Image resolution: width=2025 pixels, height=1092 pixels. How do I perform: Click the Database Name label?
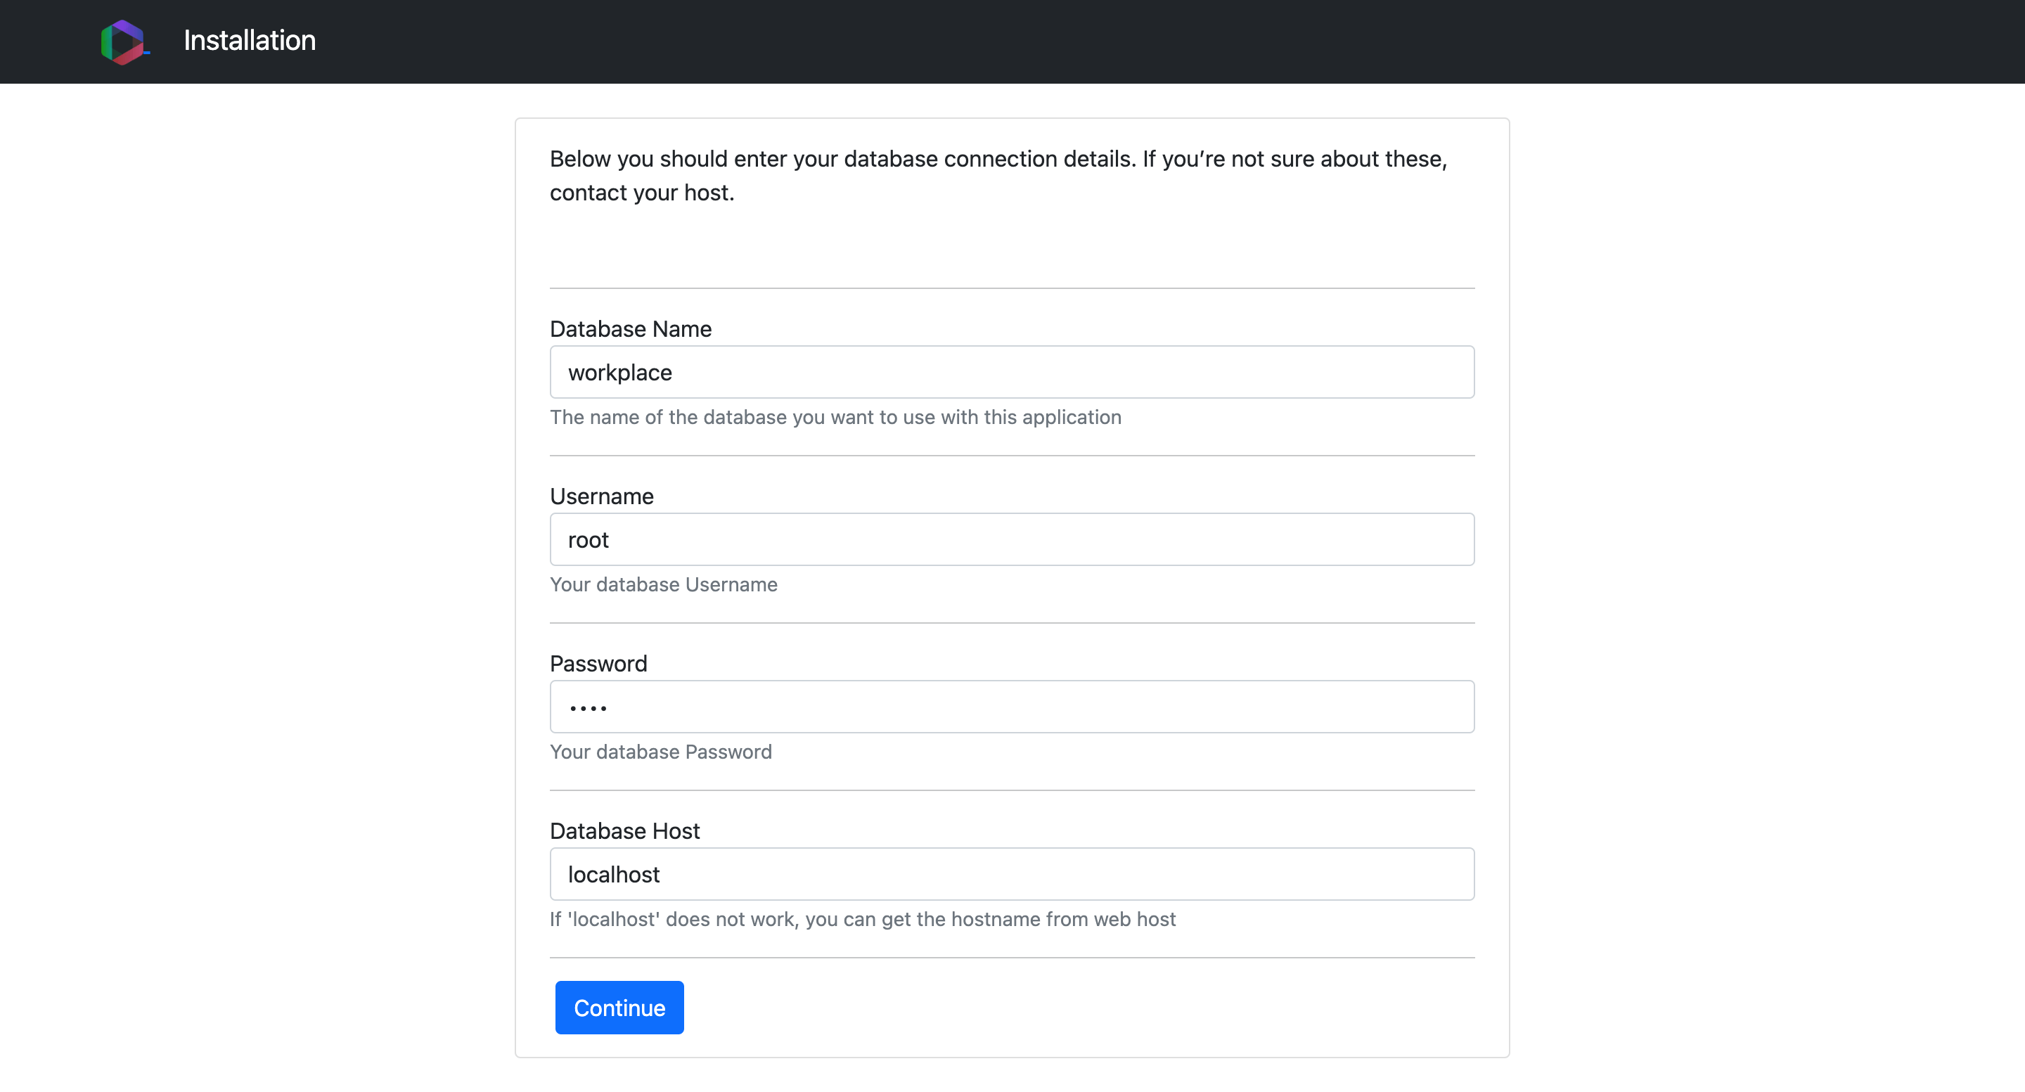(630, 328)
